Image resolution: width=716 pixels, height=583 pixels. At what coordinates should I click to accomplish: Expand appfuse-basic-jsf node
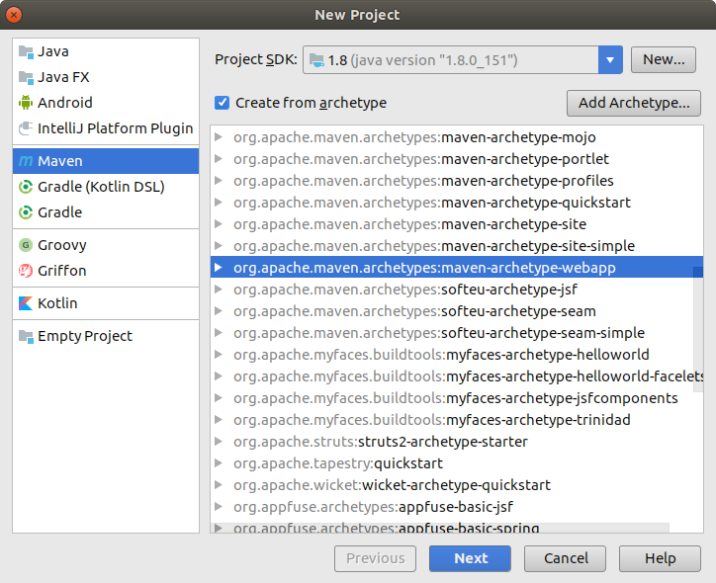(x=219, y=506)
